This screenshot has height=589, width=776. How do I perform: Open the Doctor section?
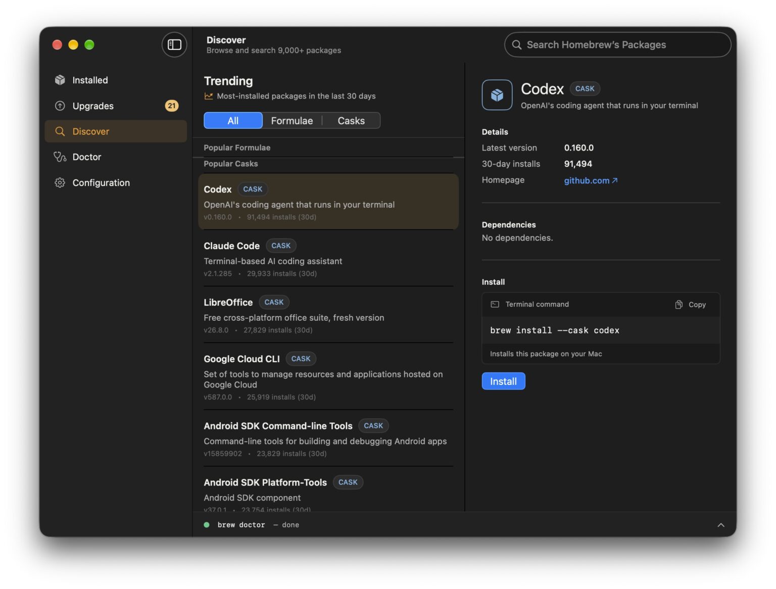[116, 157]
